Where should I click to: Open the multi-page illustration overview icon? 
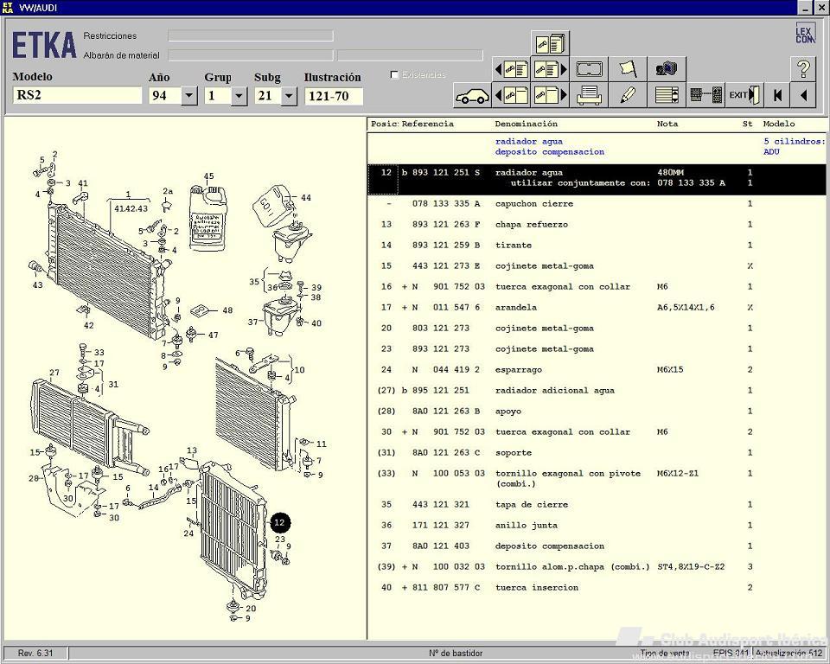click(550, 43)
